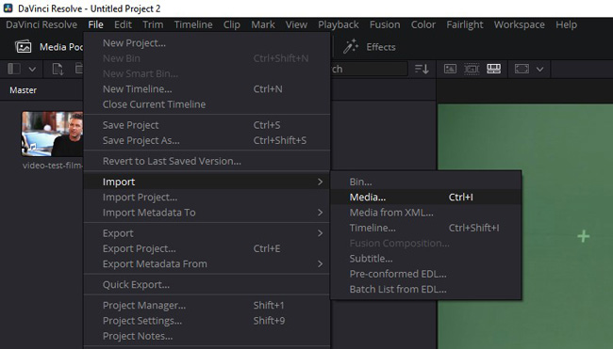Click the green crosshair marker in viewer
This screenshot has height=349, width=613.
[583, 236]
